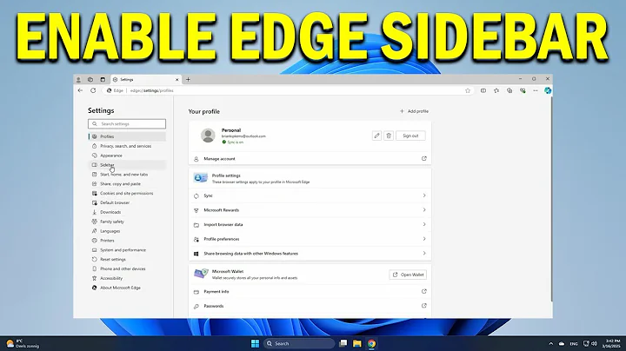626x351 pixels.
Task: Go to Appearance settings
Action: click(127, 156)
